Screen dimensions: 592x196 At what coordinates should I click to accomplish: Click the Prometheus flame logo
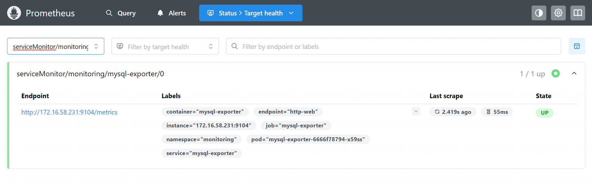click(x=14, y=13)
